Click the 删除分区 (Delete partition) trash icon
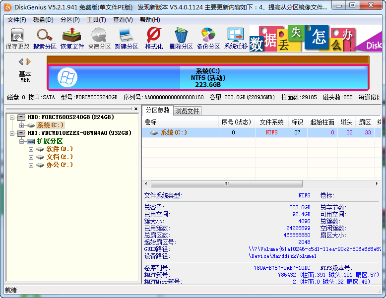The image size is (386, 298). [x=181, y=38]
